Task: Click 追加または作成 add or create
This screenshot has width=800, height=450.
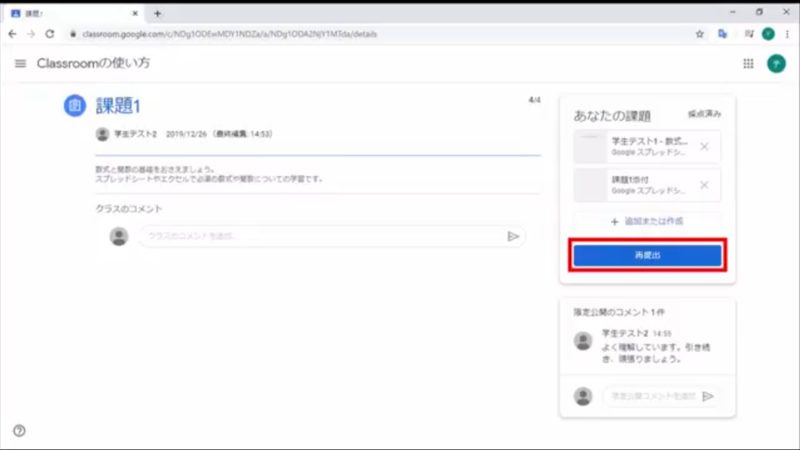Action: pyautogui.click(x=647, y=221)
